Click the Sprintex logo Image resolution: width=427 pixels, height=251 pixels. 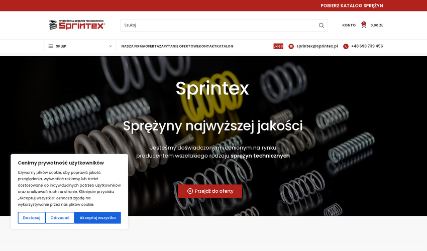77,25
